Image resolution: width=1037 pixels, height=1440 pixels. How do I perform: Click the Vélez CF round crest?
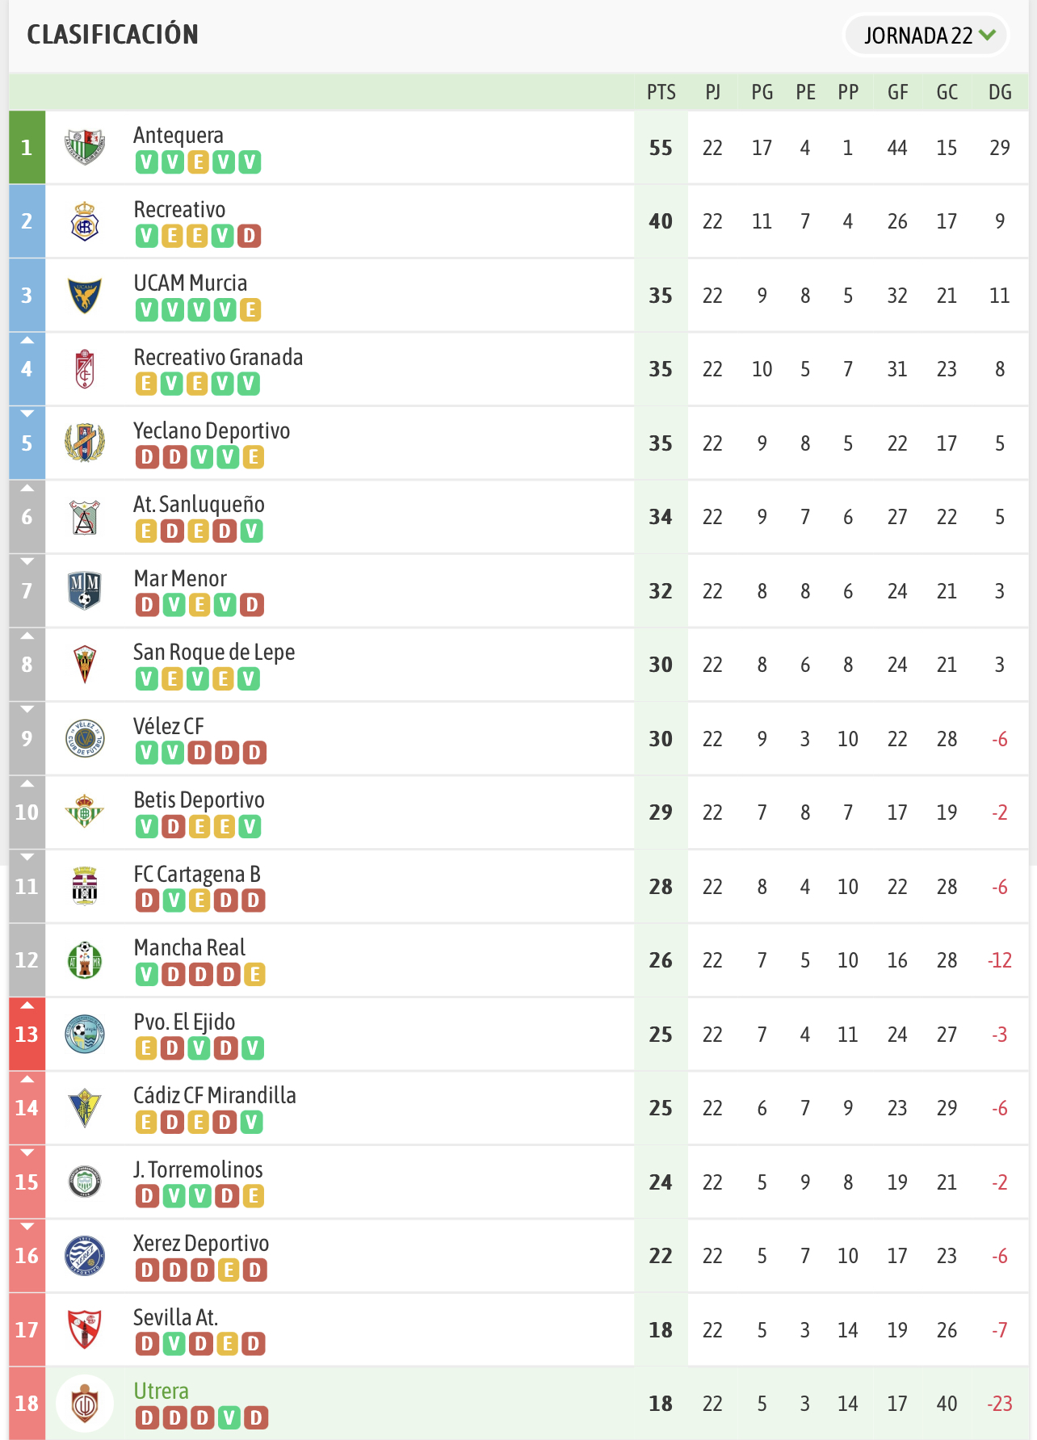coord(85,738)
